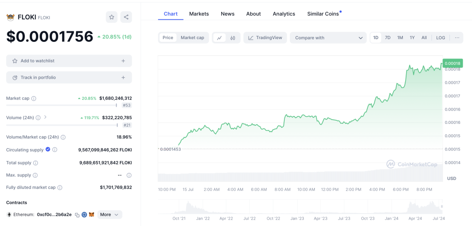Click 9,567,099,846,262 FLOKI circulating supply
The height and width of the screenshot is (226, 472).
(105, 150)
